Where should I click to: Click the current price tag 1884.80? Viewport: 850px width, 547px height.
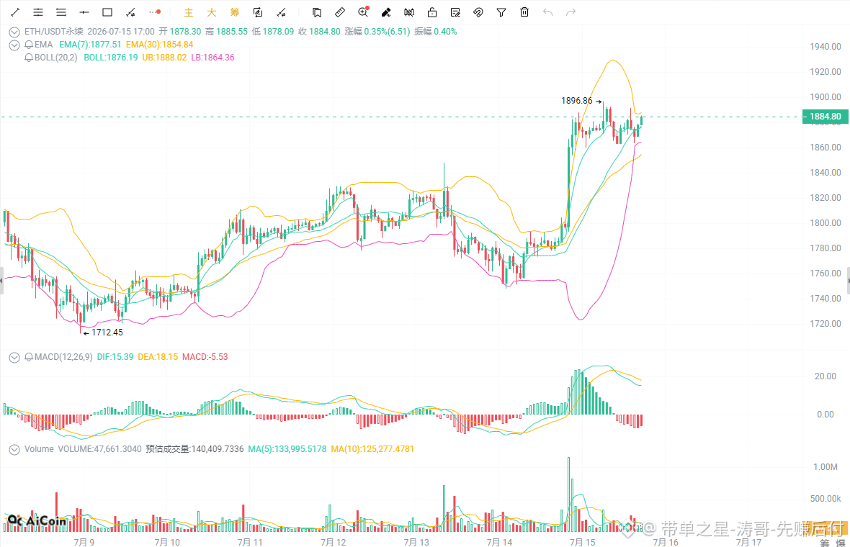coord(825,117)
